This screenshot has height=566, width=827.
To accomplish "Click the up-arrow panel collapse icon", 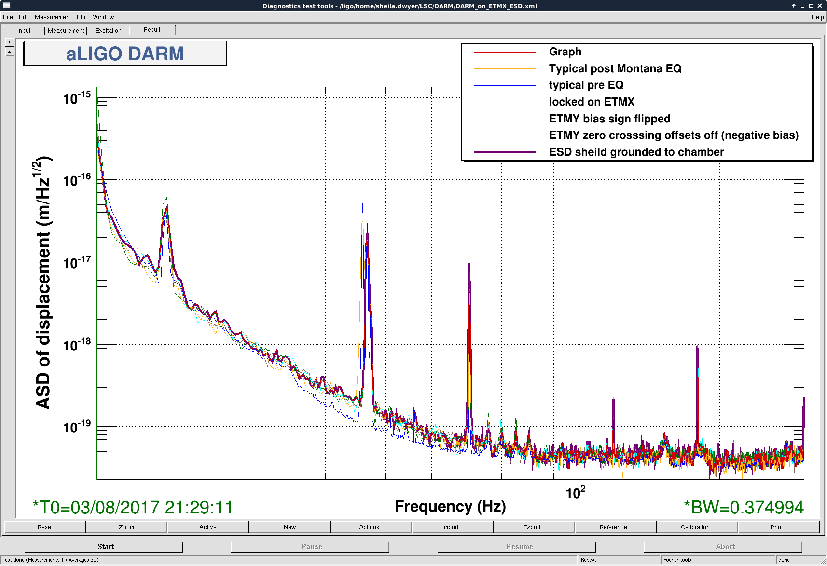I will (x=10, y=52).
